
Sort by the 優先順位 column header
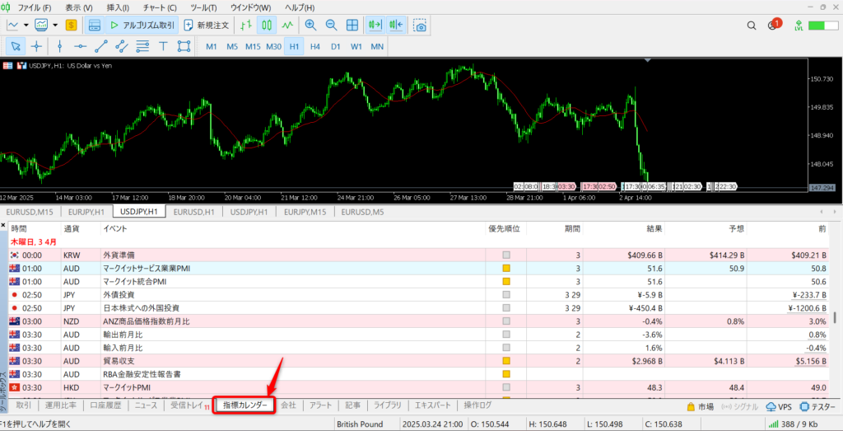[x=504, y=228]
